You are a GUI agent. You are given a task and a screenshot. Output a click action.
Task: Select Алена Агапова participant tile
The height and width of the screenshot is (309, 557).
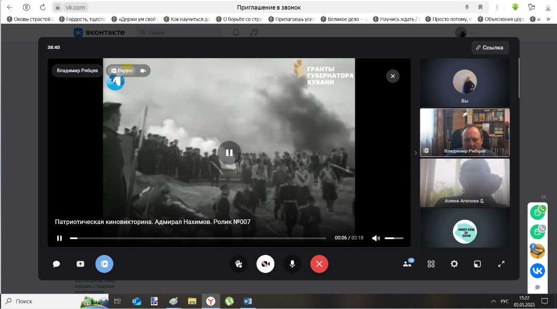pyautogui.click(x=465, y=183)
